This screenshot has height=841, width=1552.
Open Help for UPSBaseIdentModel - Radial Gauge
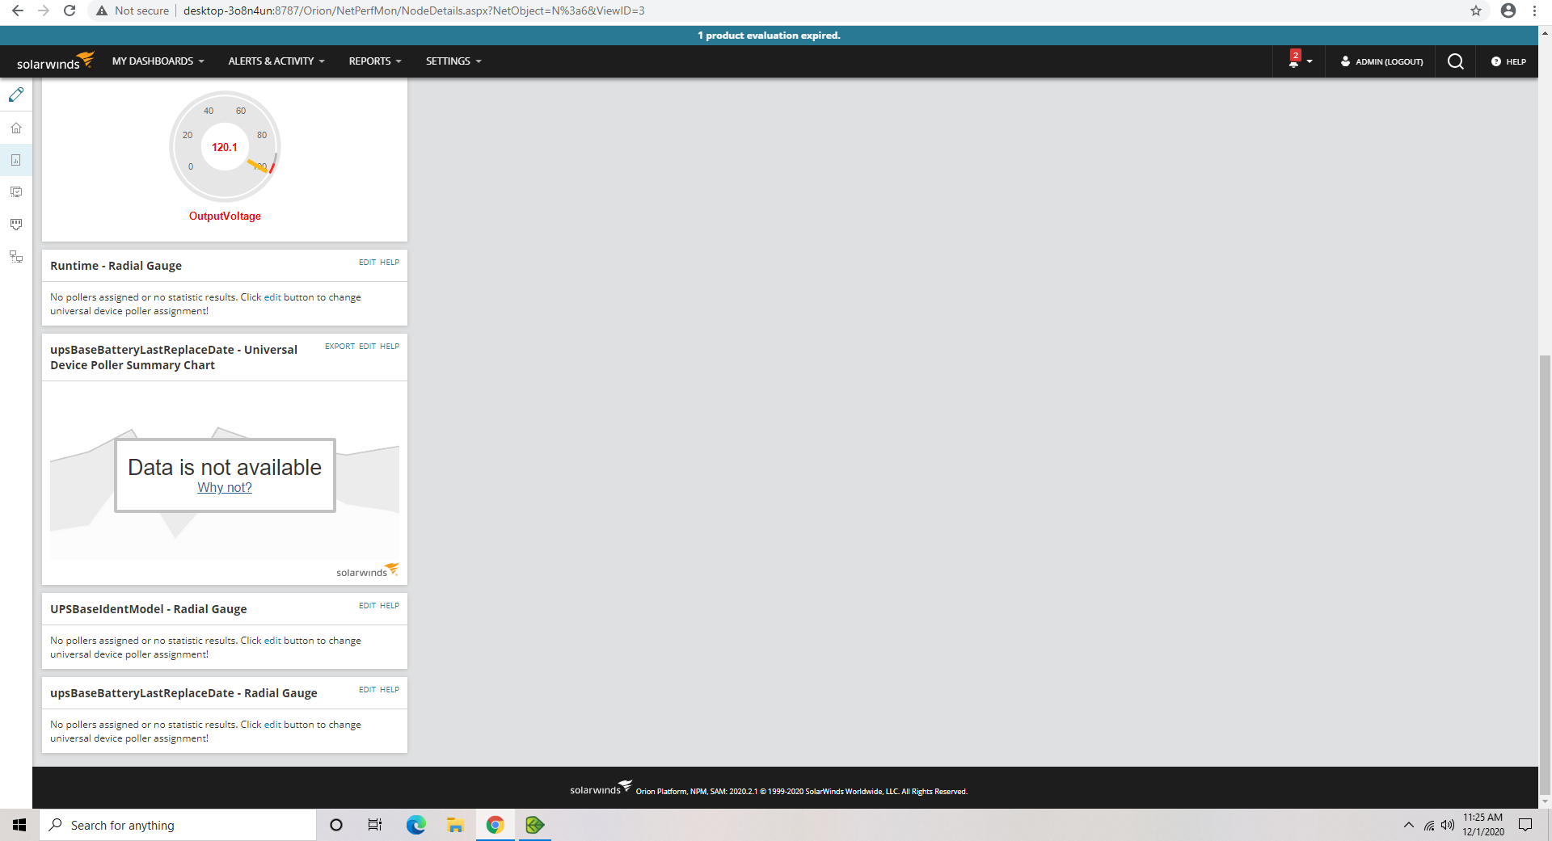[x=390, y=606]
